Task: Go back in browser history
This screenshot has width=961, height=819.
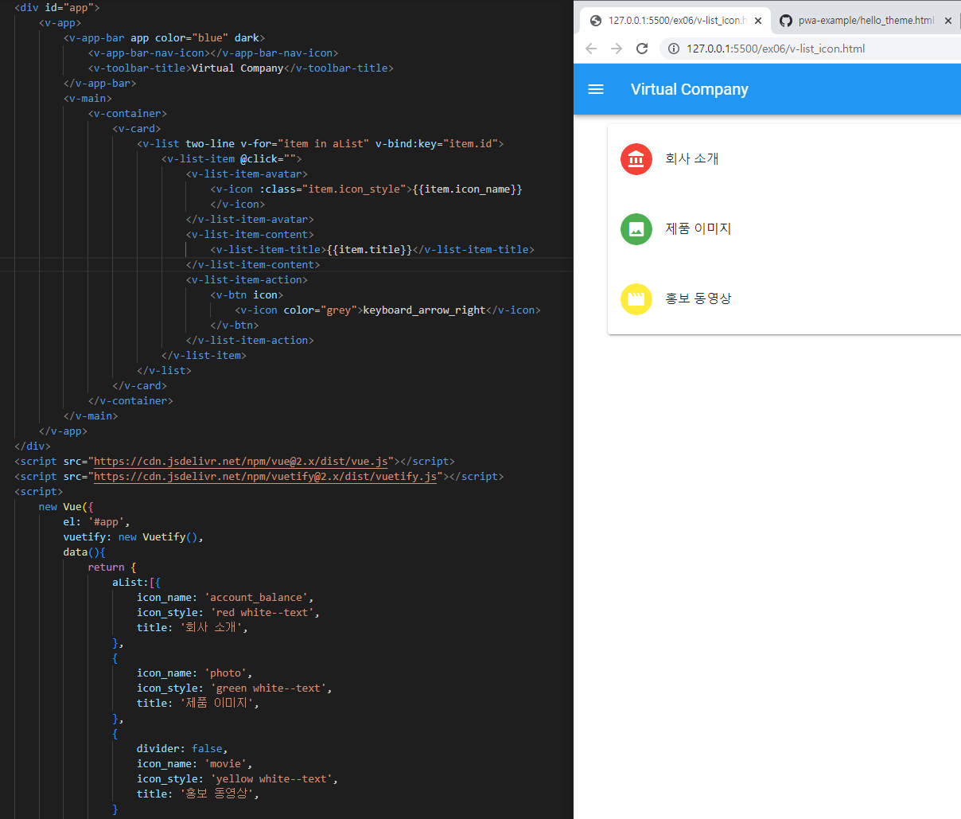Action: [x=591, y=49]
